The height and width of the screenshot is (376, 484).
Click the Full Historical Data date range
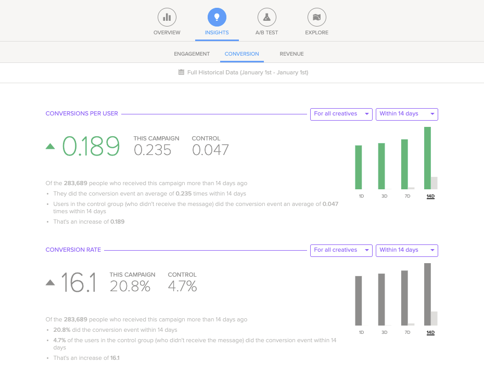(247, 72)
